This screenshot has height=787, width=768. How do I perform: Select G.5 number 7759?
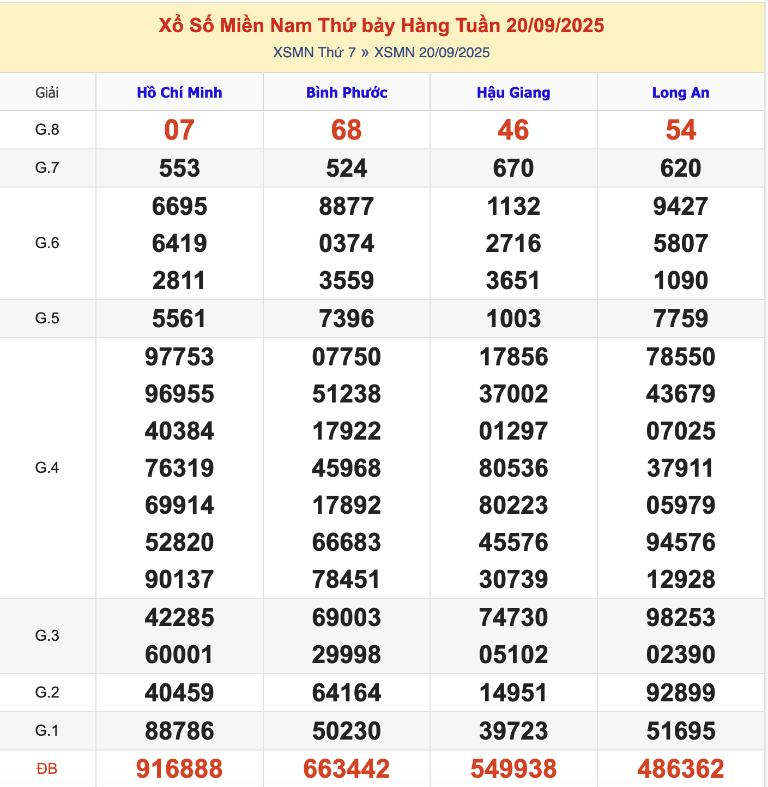click(681, 319)
